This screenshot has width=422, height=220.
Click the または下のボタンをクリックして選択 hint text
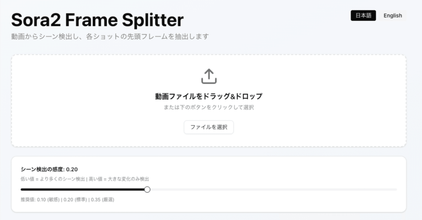coord(208,107)
